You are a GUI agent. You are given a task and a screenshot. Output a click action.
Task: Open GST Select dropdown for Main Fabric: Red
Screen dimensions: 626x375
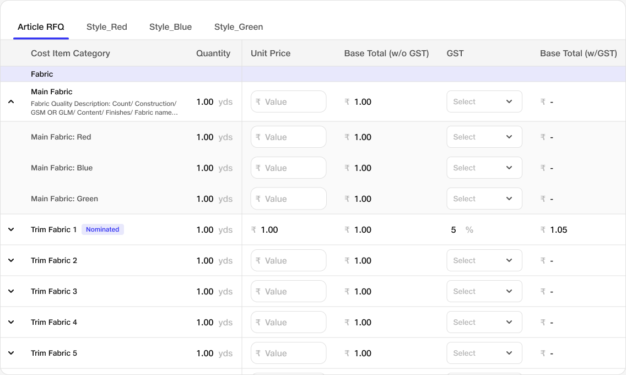(484, 137)
